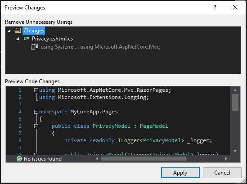Collapse the Privacy.cshtml.cs node arrow
247x184 pixels.
coord(18,39)
